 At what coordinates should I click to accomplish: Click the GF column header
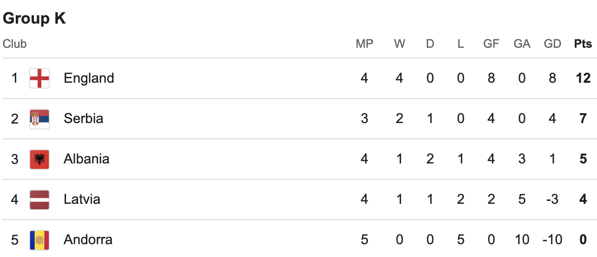[x=491, y=44]
